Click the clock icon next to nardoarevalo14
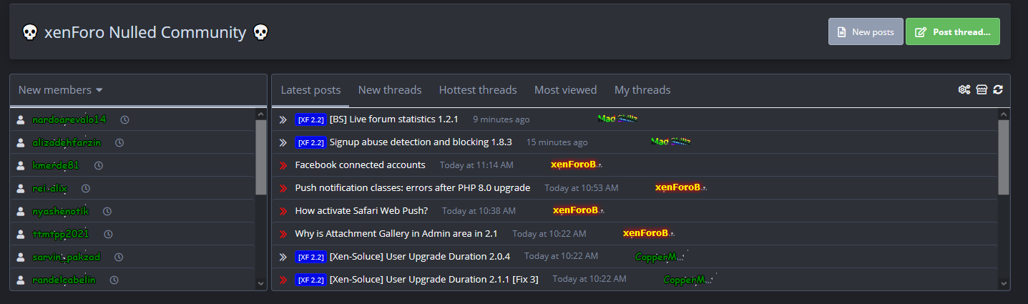Screen dimensions: 1028x304 124,119
